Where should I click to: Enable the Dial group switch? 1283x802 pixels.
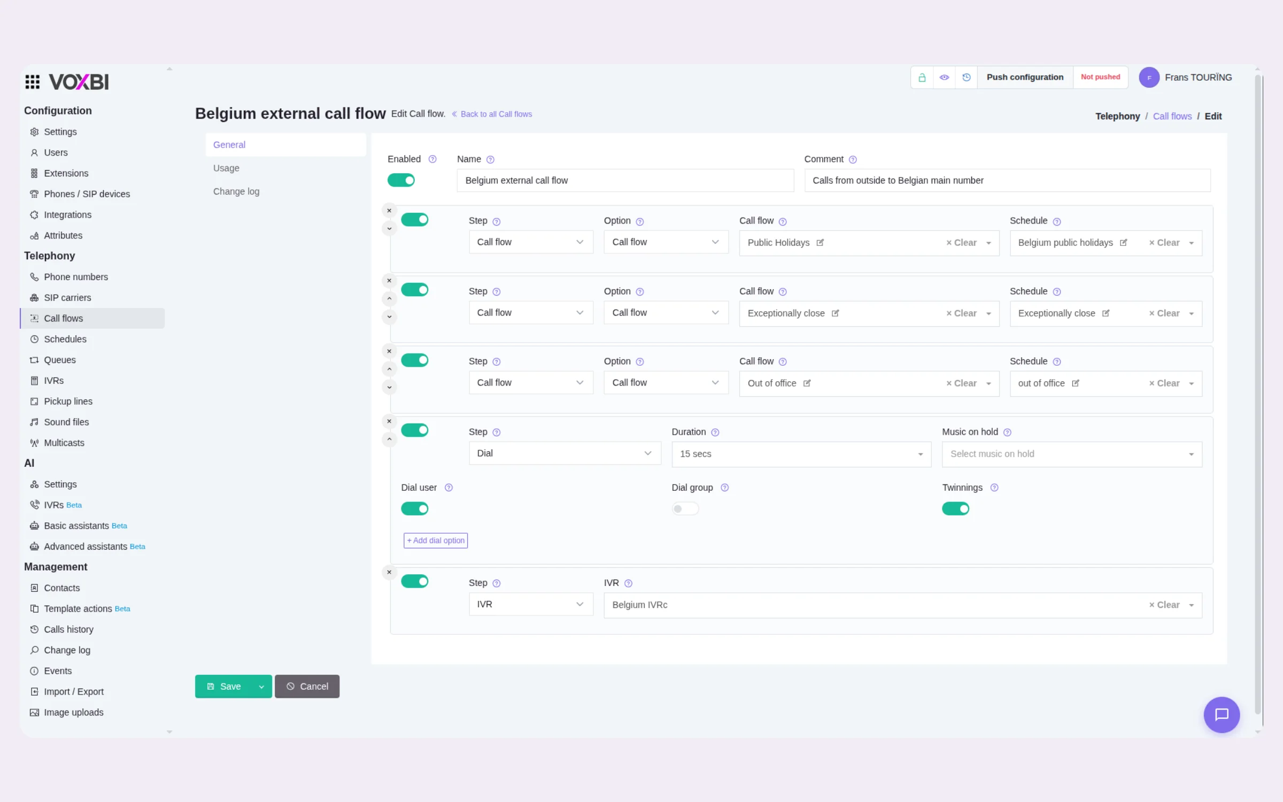pyautogui.click(x=685, y=509)
